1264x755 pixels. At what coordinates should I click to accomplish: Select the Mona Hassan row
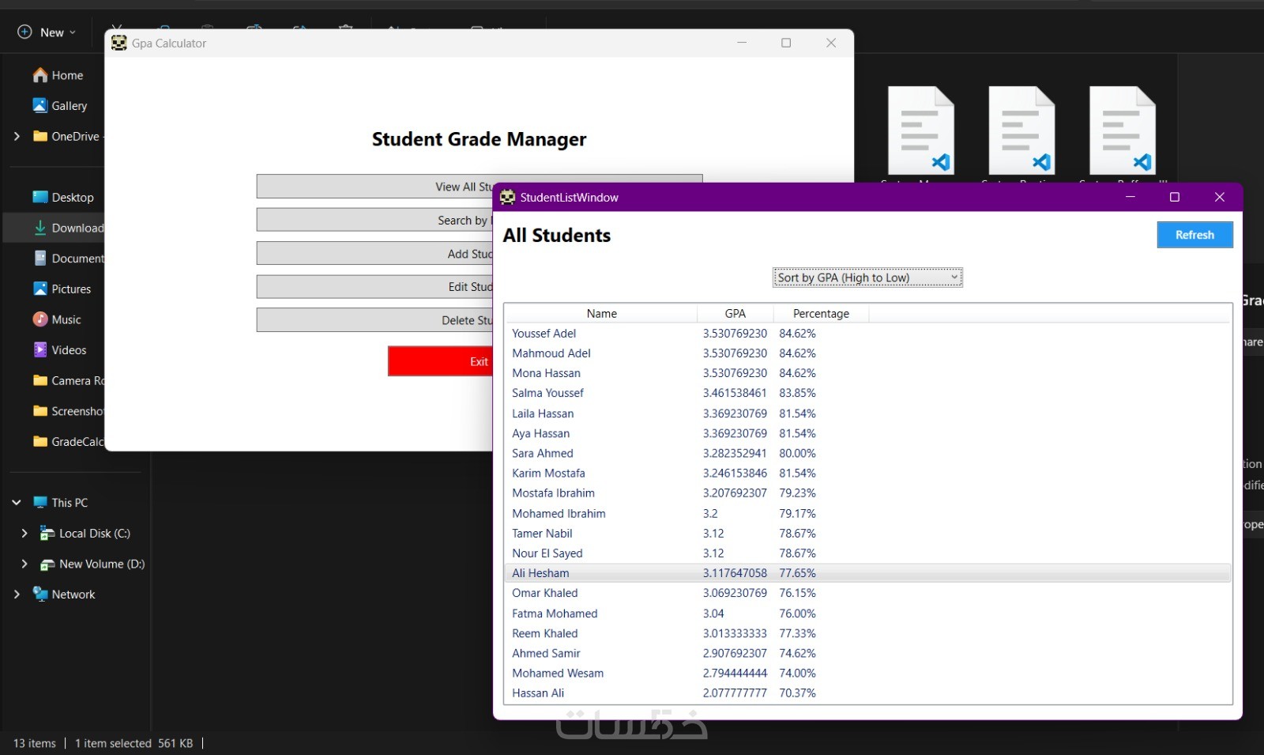(867, 373)
